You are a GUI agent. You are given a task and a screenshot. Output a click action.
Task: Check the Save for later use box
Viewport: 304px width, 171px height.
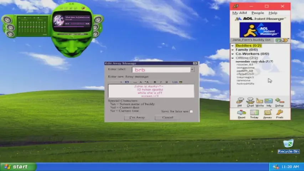pos(191,112)
